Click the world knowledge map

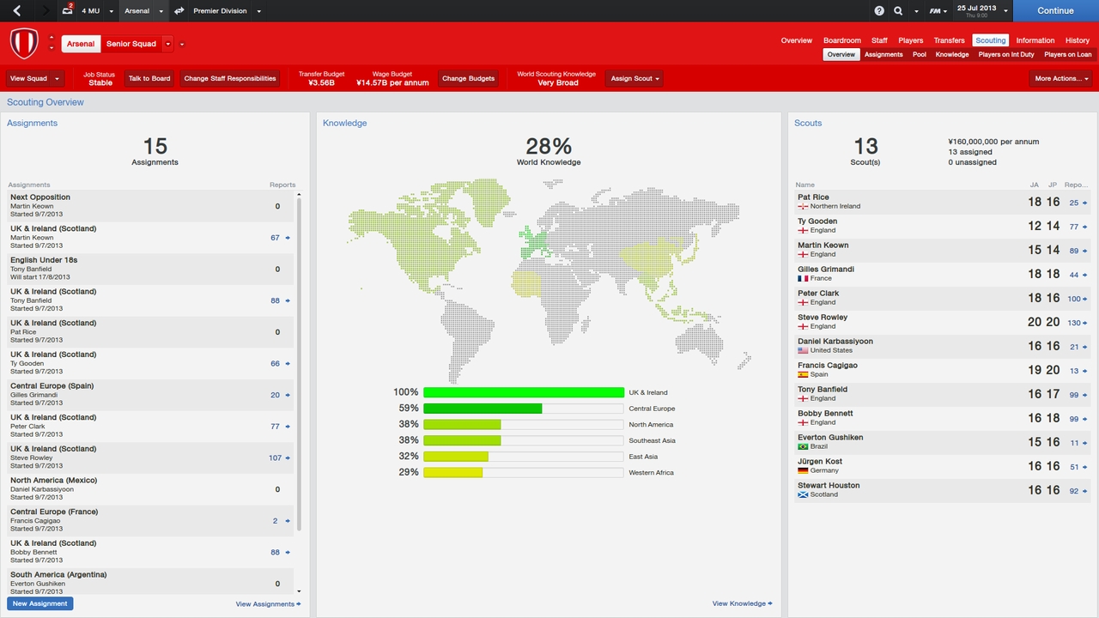click(549, 281)
